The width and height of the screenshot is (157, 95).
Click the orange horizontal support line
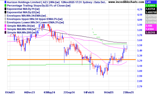[71, 60]
